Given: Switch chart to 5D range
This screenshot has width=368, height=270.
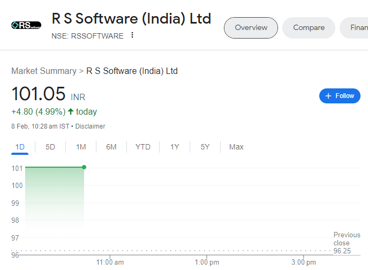Looking at the screenshot, I should click(50, 147).
